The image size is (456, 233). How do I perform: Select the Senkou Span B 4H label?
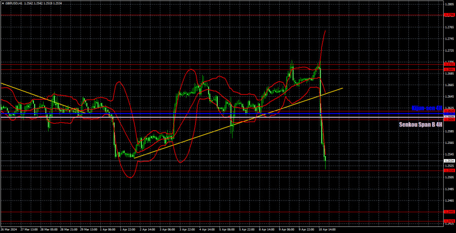(x=421, y=125)
